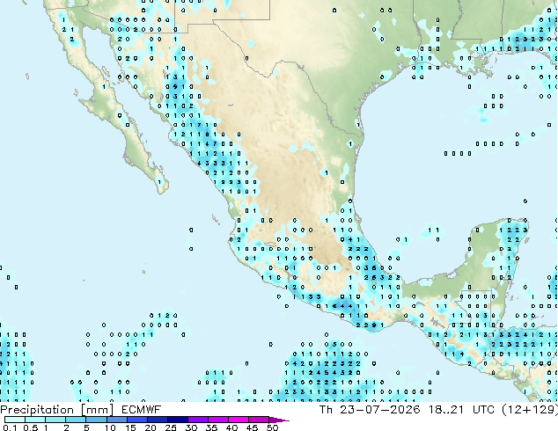Select the 45–50 mm legend color swatch
The height and width of the screenshot is (431, 558).
click(x=259, y=420)
